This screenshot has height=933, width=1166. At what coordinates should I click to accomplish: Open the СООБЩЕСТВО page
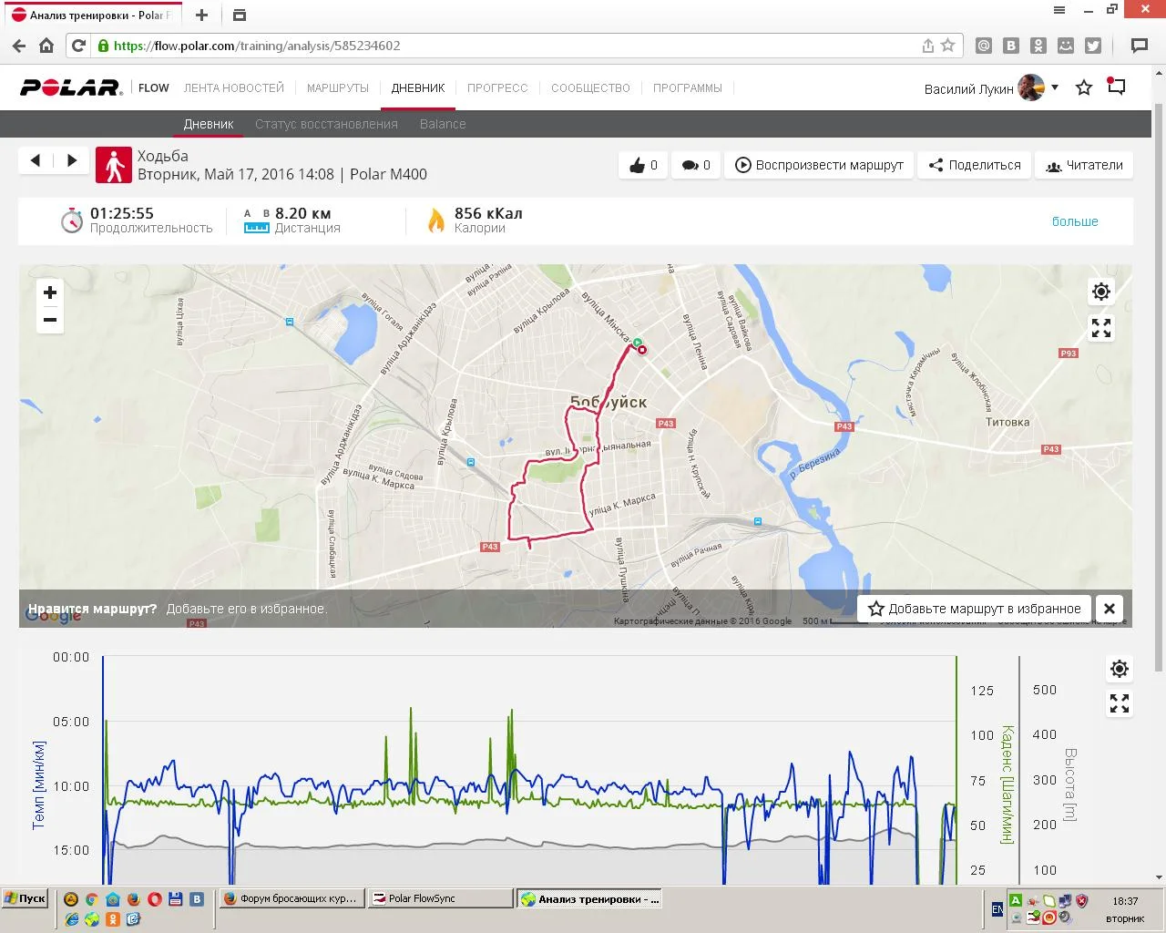pyautogui.click(x=590, y=88)
